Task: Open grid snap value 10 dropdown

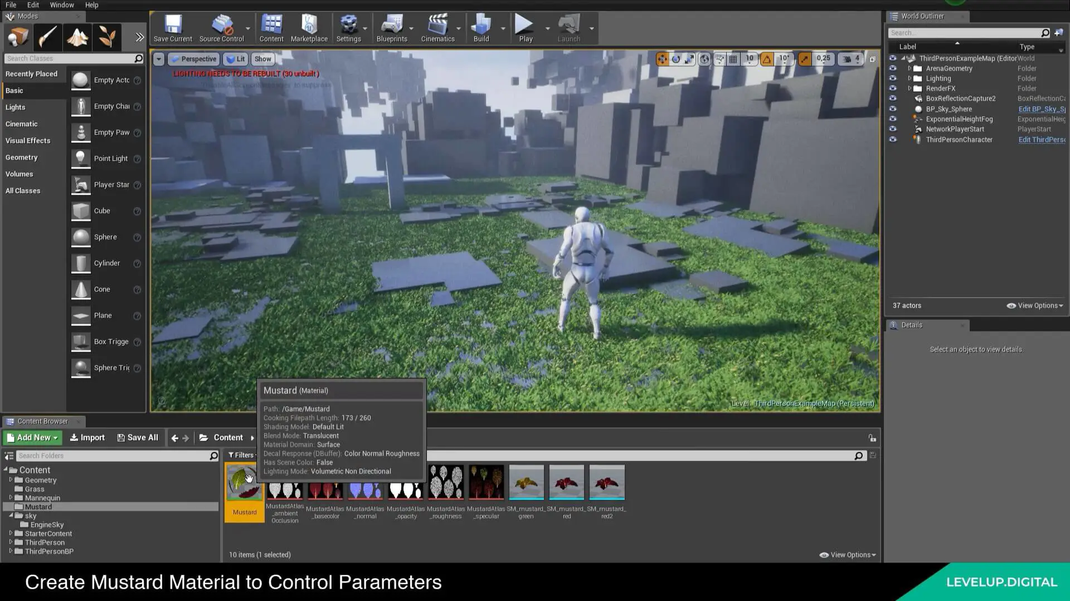Action: click(750, 58)
